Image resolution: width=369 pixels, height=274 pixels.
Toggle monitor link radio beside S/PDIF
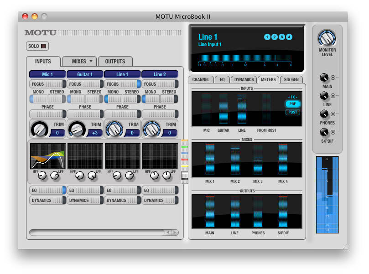click(333, 132)
